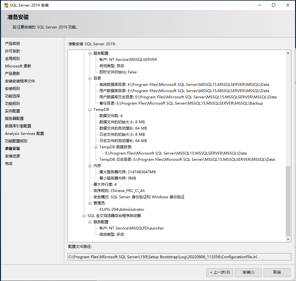This screenshot has width=296, height=281.
Task: Select TempDB 日志目录 row
Action: pos(187,160)
